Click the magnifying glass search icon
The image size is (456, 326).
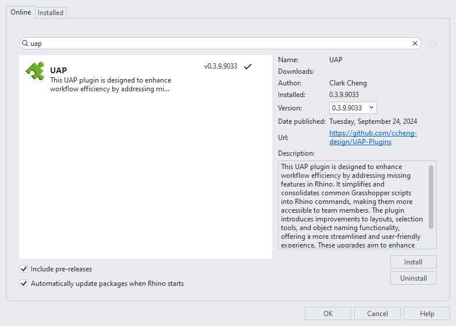[x=26, y=43]
